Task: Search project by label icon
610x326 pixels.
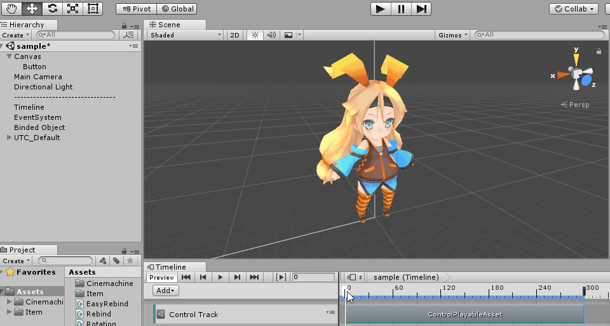Action: click(x=116, y=261)
